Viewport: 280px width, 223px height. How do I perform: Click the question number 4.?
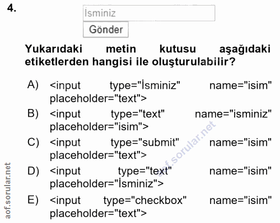pyautogui.click(x=12, y=8)
